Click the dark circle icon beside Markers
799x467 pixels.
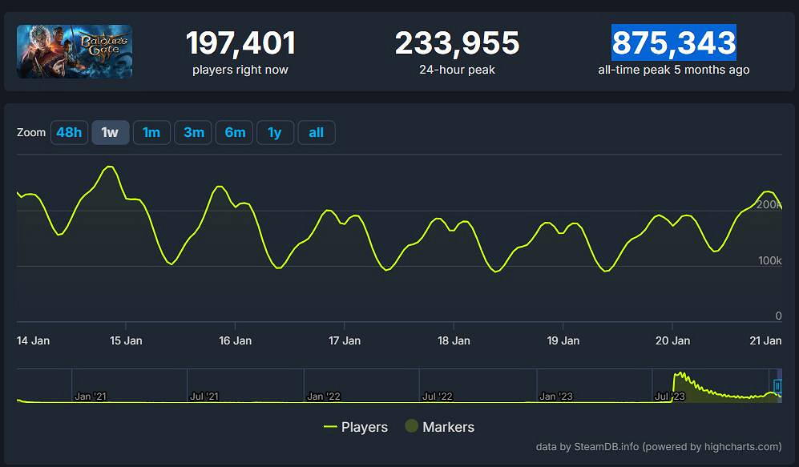[411, 427]
